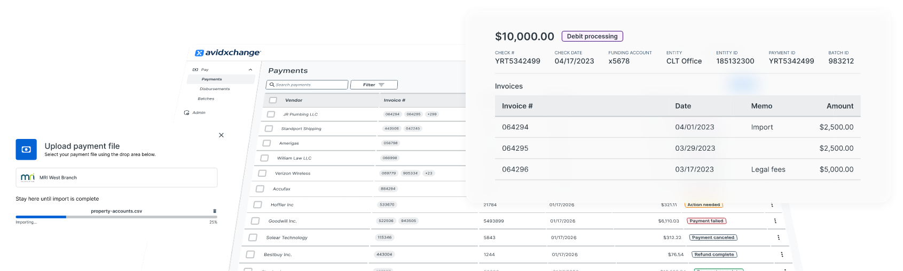This screenshot has width=903, height=271.
Task: Click the import progress bar
Action: coord(116,217)
